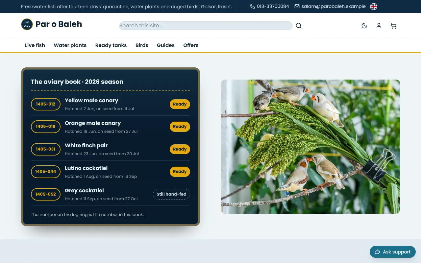Click the aviary book 2026 season heading
The width and height of the screenshot is (421, 263).
[77, 82]
